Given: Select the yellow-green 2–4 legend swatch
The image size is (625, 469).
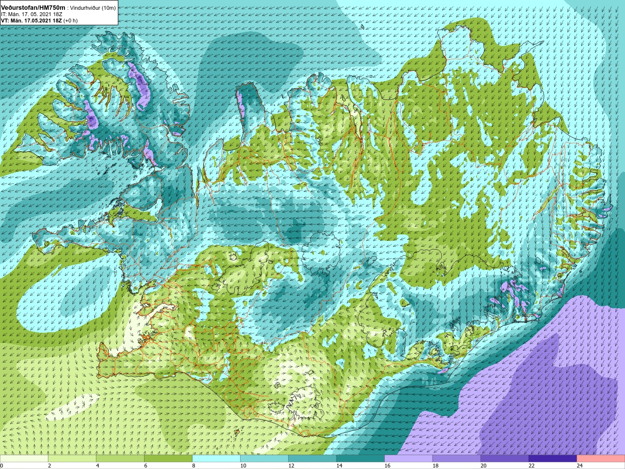Looking at the screenshot, I should [72, 459].
